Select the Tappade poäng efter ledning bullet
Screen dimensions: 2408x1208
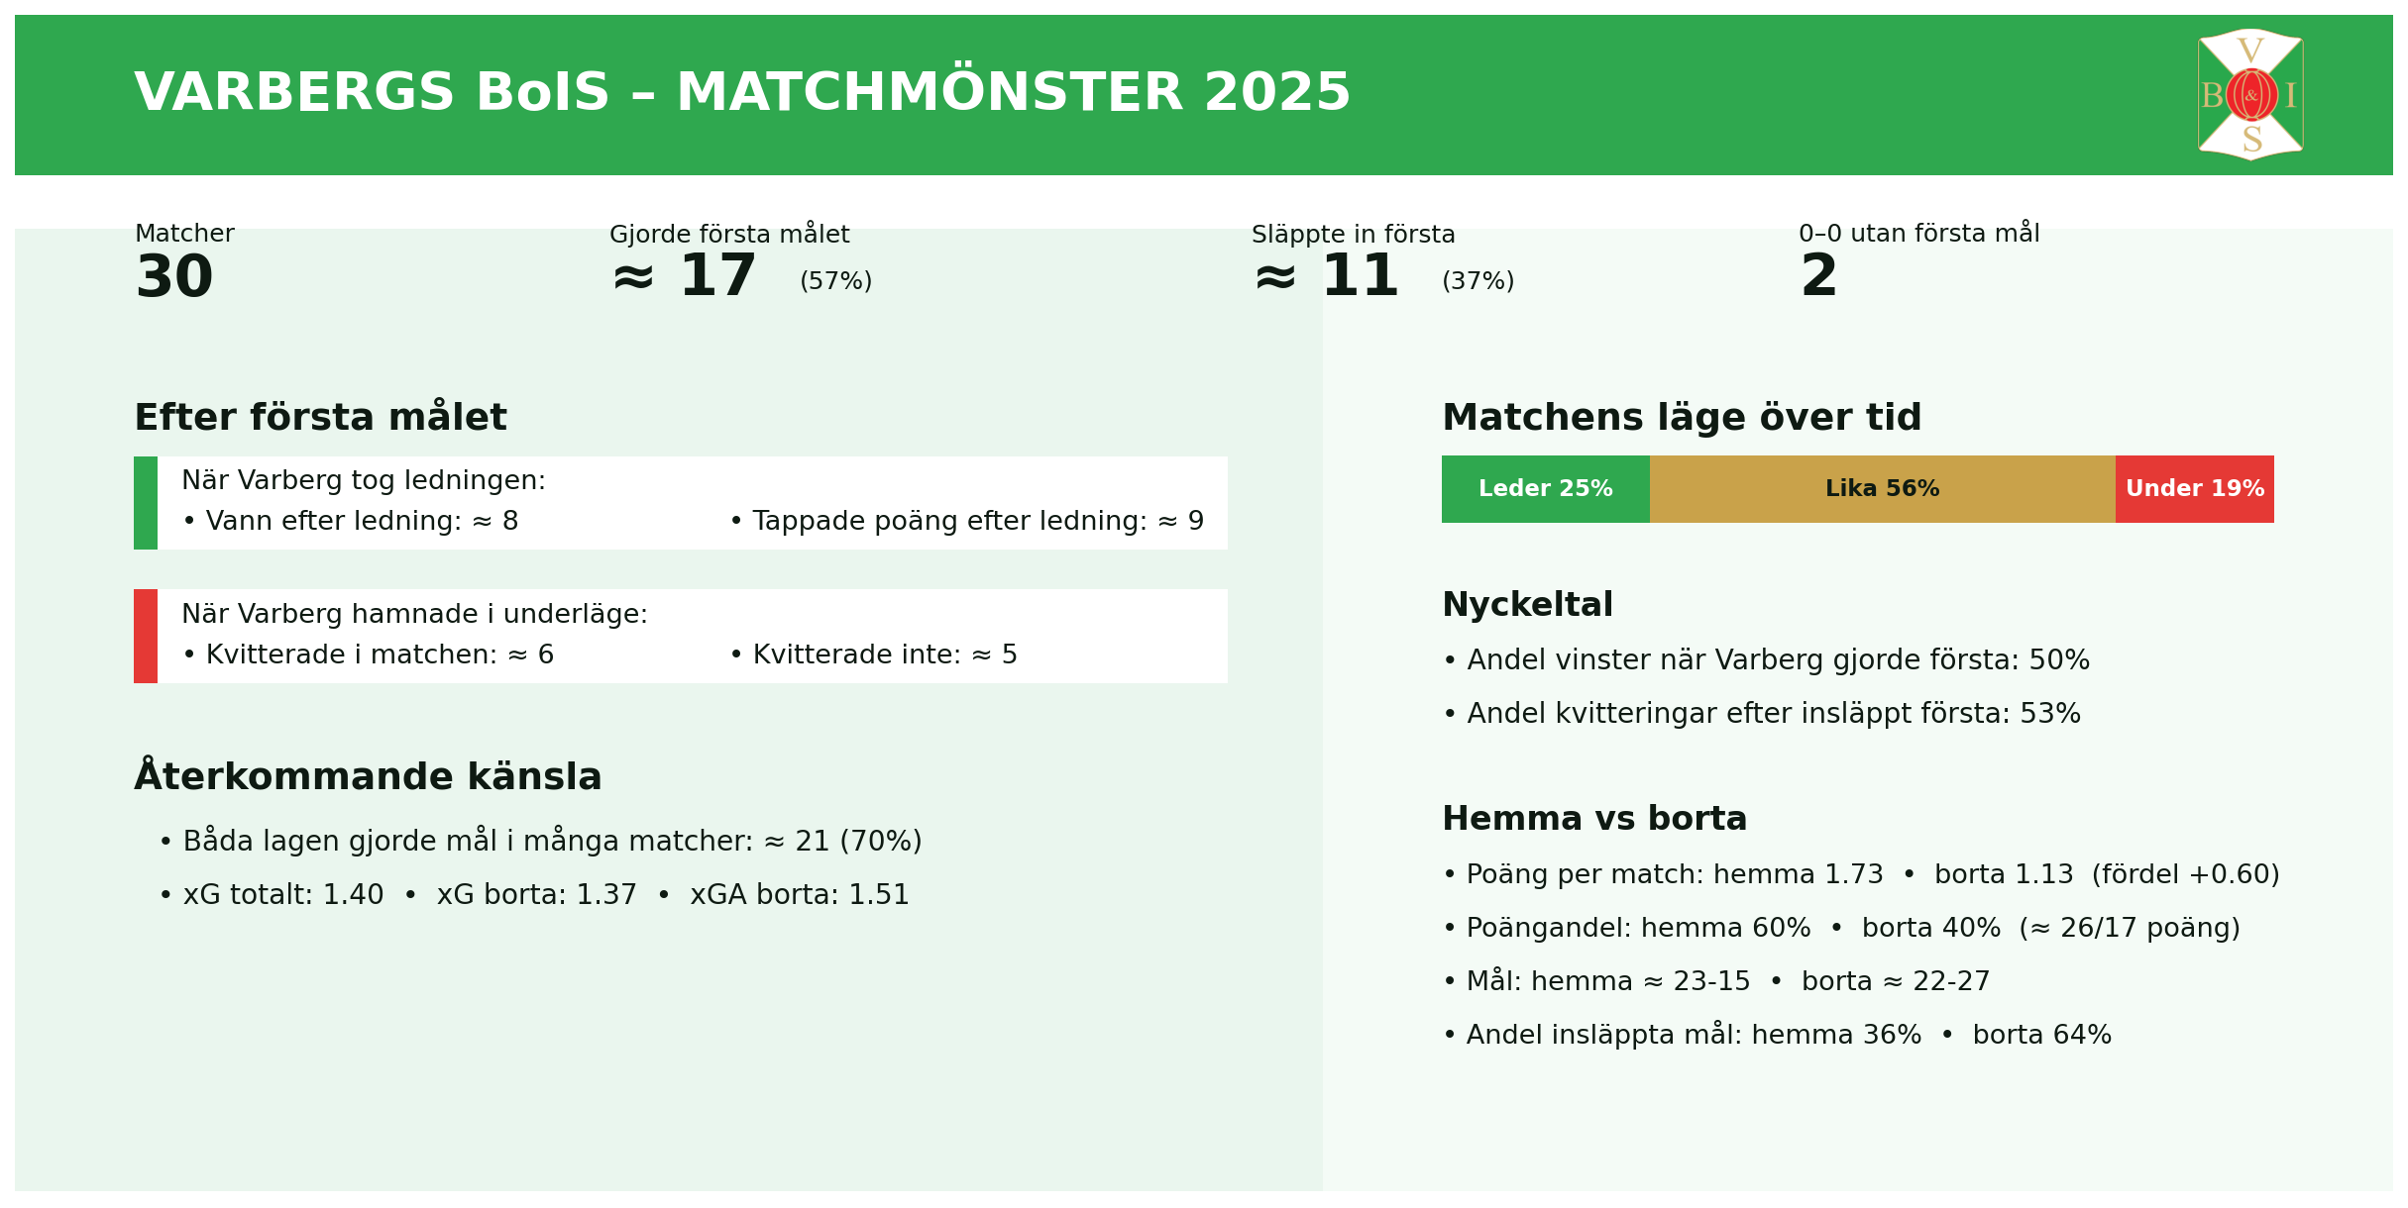[x=966, y=522]
